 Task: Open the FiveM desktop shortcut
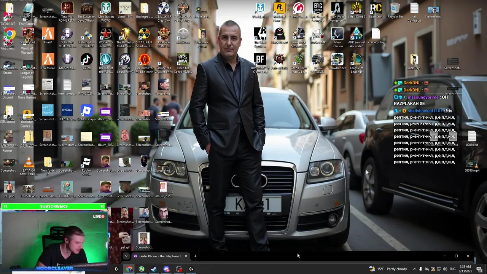pos(48,36)
